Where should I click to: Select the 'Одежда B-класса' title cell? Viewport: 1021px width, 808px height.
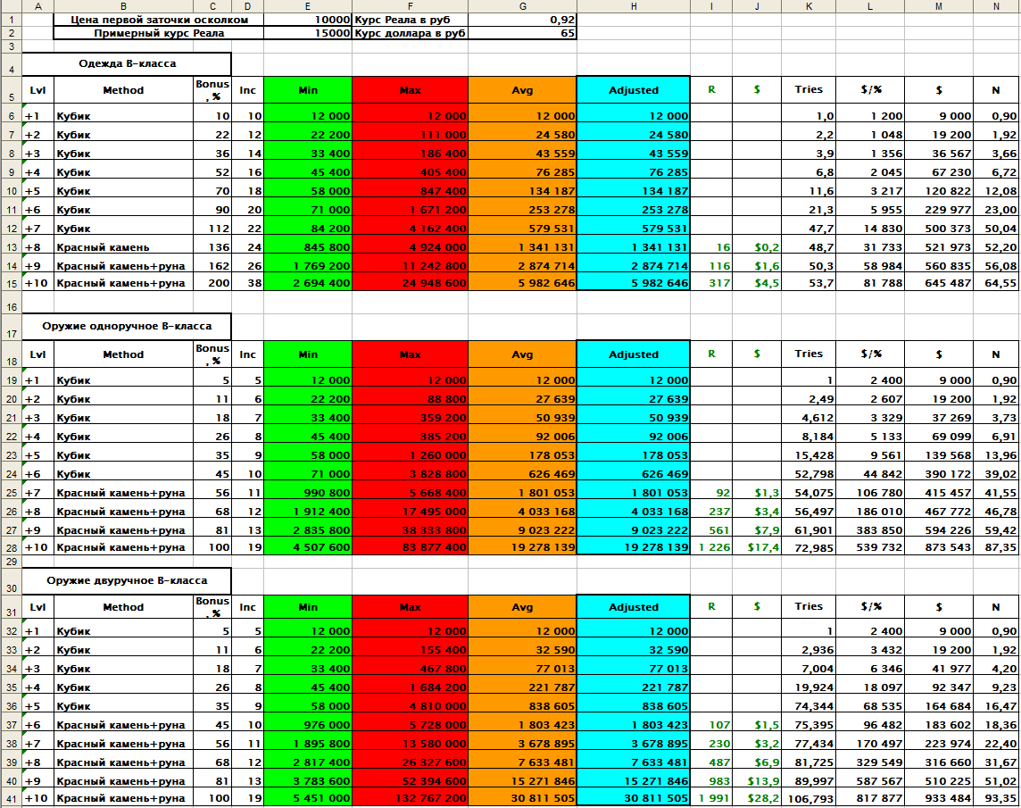tap(126, 64)
